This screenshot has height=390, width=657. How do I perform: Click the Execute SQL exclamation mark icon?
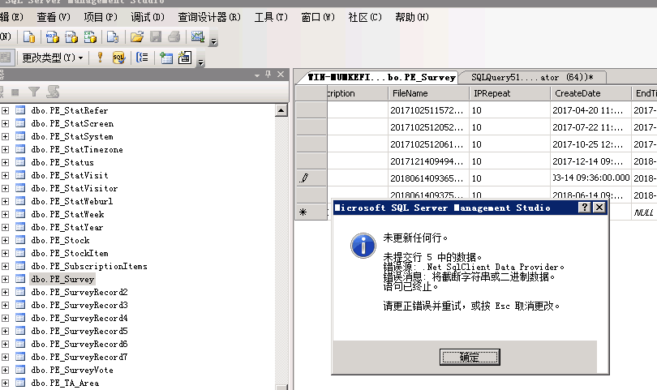(100, 58)
